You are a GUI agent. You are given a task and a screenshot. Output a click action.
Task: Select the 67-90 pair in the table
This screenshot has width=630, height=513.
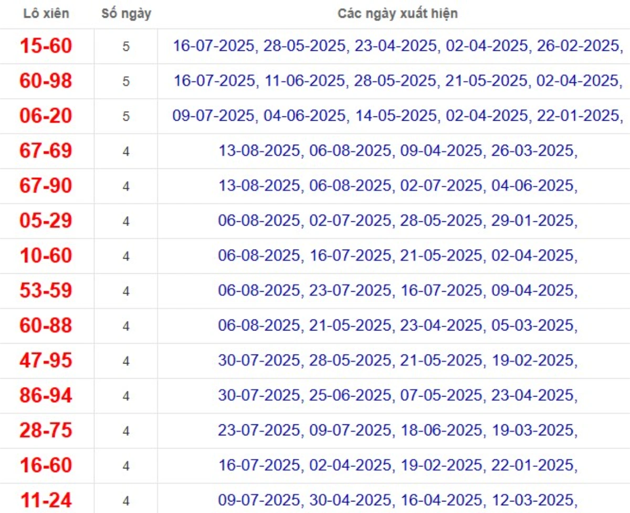pos(46,186)
